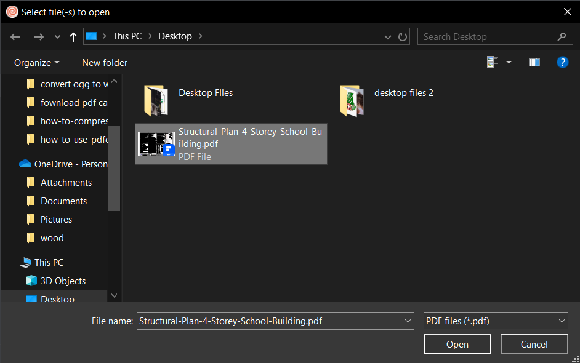The image size is (580, 363).
Task: Toggle the preview pane
Action: click(x=534, y=62)
